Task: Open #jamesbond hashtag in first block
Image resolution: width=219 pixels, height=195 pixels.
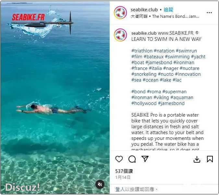Action: [159, 63]
